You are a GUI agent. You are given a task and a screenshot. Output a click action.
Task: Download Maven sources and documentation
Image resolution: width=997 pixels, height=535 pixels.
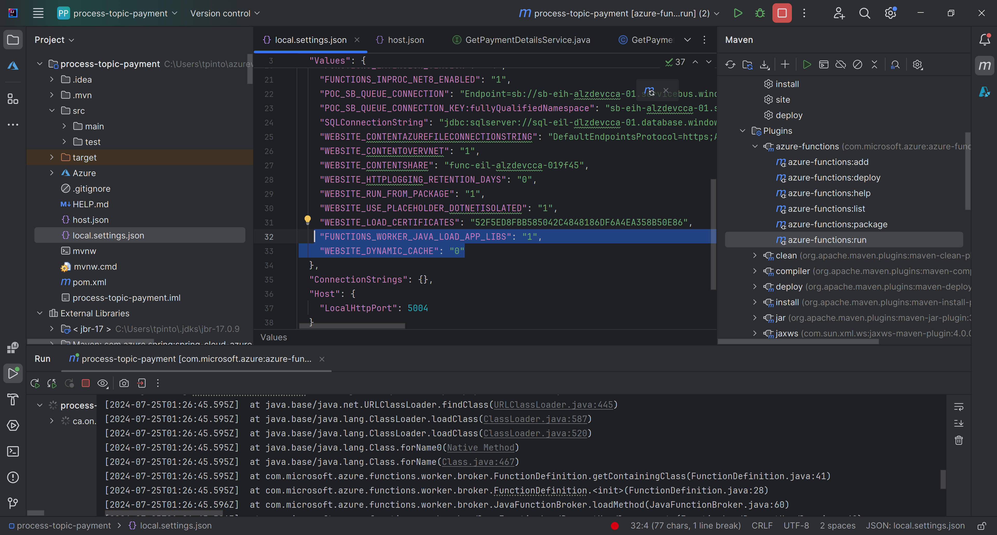point(764,65)
